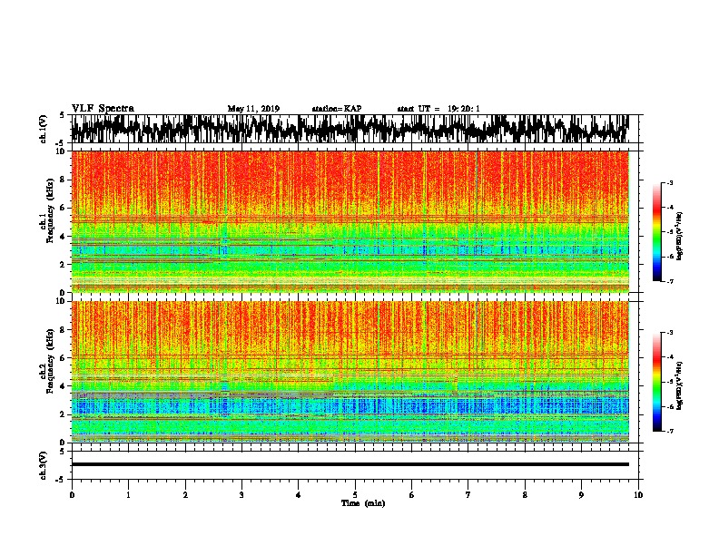Click the time axis tick label "2"
The height and width of the screenshot is (555, 719).
(185, 494)
